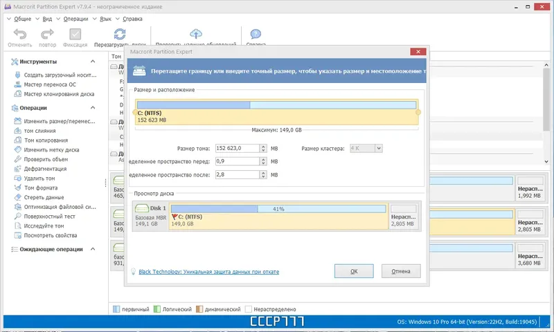Click the Нераспределено legend swatch

point(249,309)
